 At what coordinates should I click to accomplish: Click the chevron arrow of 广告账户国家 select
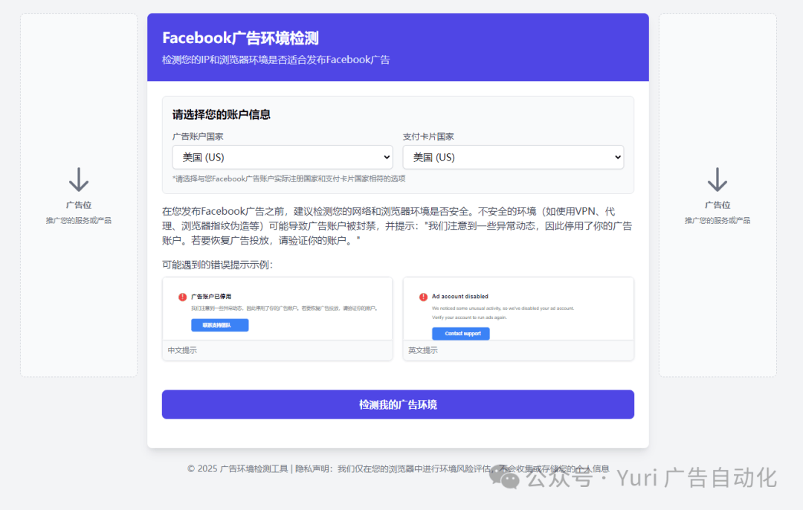387,157
